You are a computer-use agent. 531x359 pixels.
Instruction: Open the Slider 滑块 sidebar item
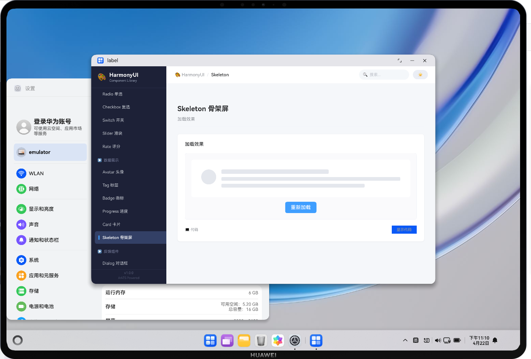(x=129, y=133)
